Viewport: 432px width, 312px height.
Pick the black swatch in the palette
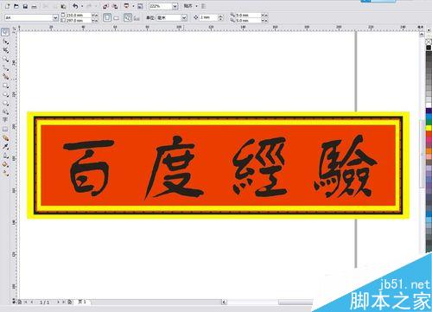pyautogui.click(x=429, y=48)
